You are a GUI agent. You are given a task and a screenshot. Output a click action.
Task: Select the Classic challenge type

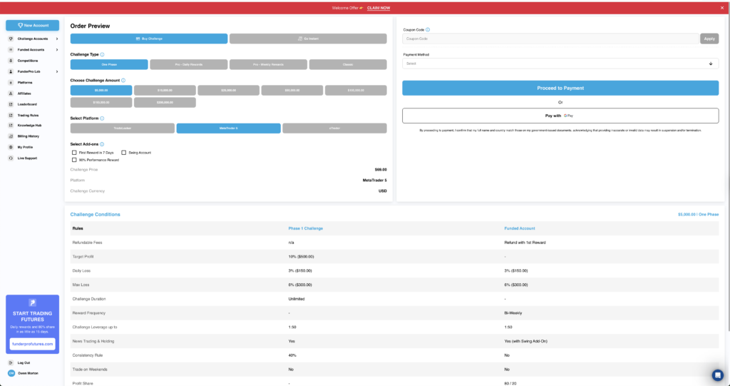(x=348, y=64)
